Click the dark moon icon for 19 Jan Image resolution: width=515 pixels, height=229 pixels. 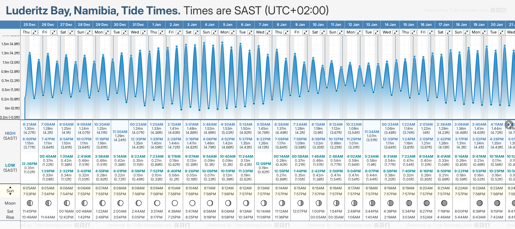tap(479, 203)
